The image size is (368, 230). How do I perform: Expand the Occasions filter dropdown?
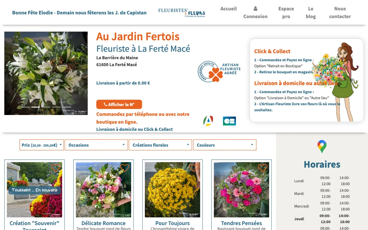click(x=96, y=145)
